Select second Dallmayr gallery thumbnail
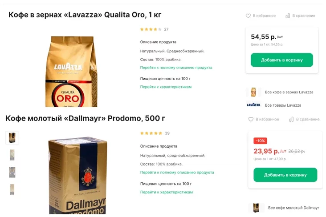The width and height of the screenshot is (326, 217). tap(12, 155)
